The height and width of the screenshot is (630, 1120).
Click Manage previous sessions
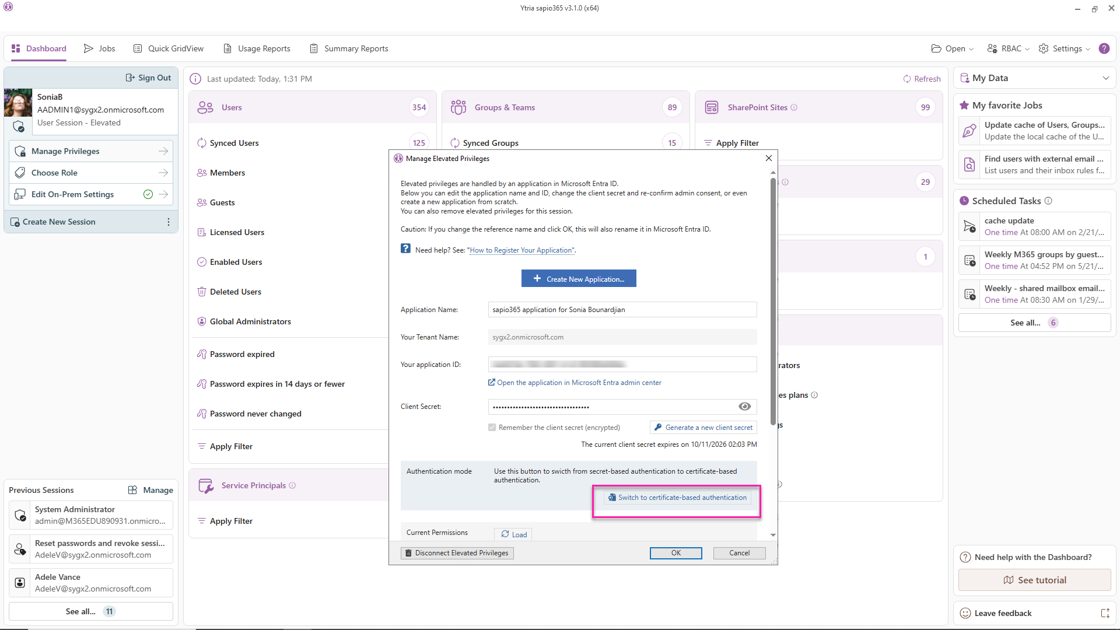tap(150, 490)
